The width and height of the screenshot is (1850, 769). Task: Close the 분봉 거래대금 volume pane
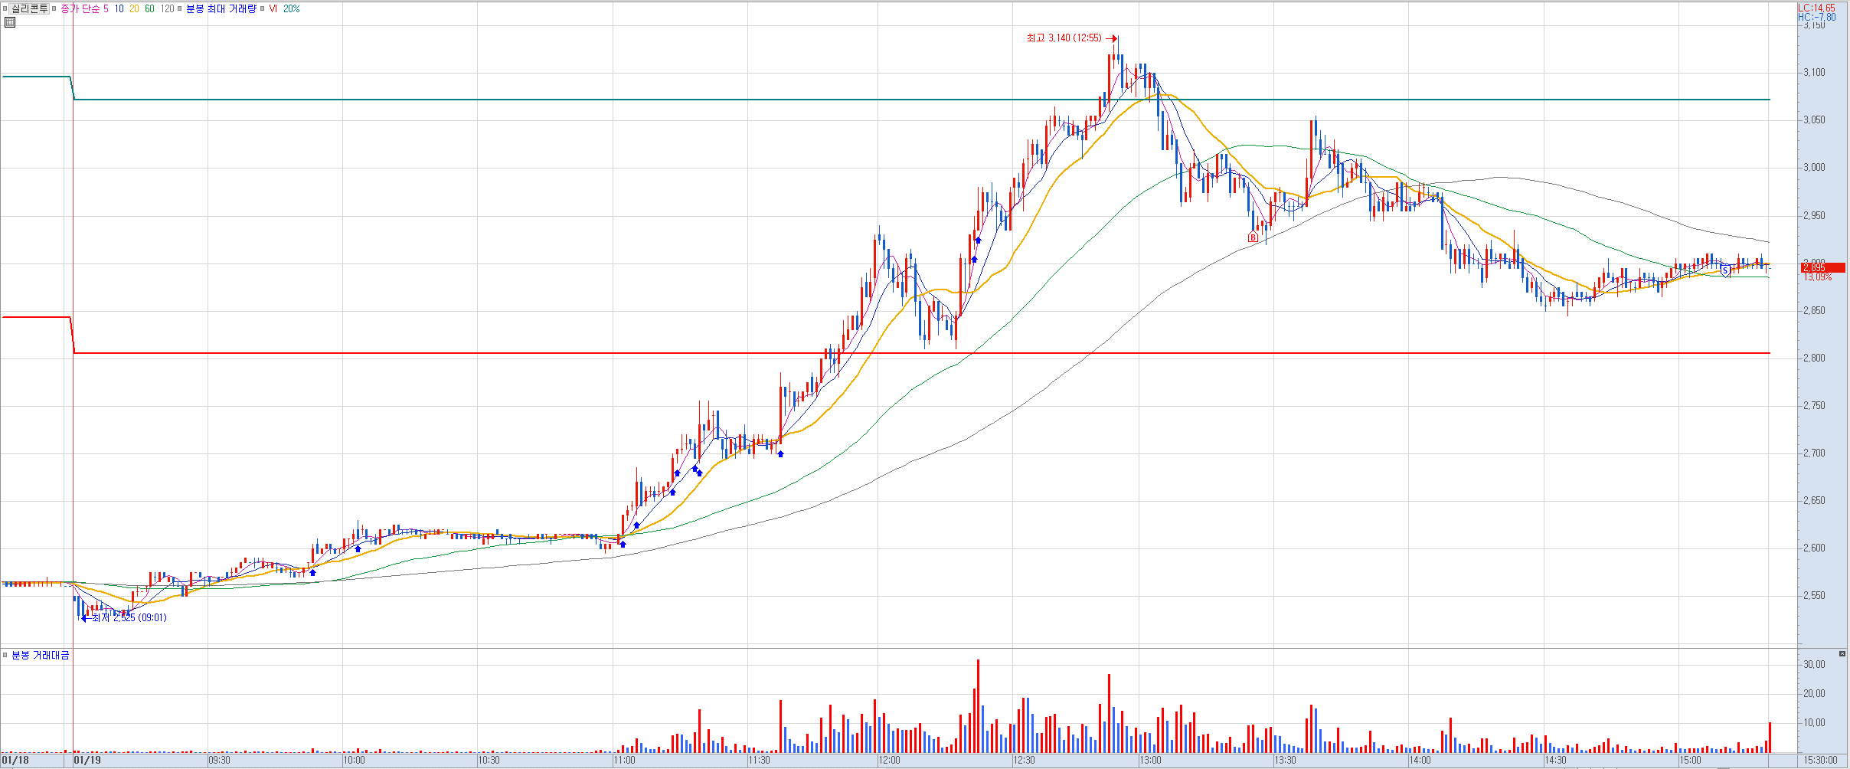(1842, 653)
